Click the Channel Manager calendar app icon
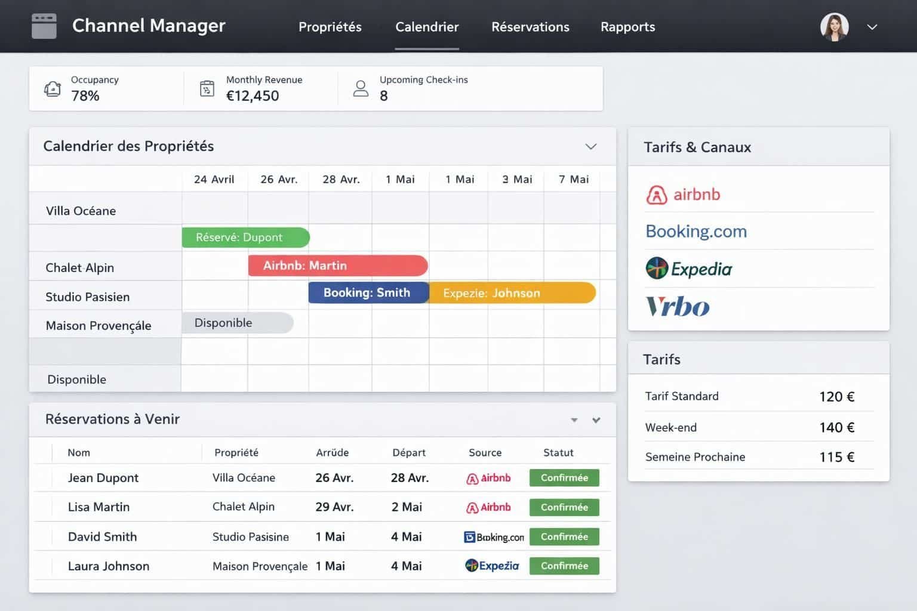This screenshot has width=917, height=611. [x=44, y=26]
